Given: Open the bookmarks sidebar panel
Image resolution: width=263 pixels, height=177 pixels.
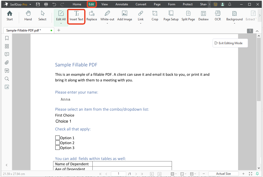Looking at the screenshot, I should coord(7,38).
